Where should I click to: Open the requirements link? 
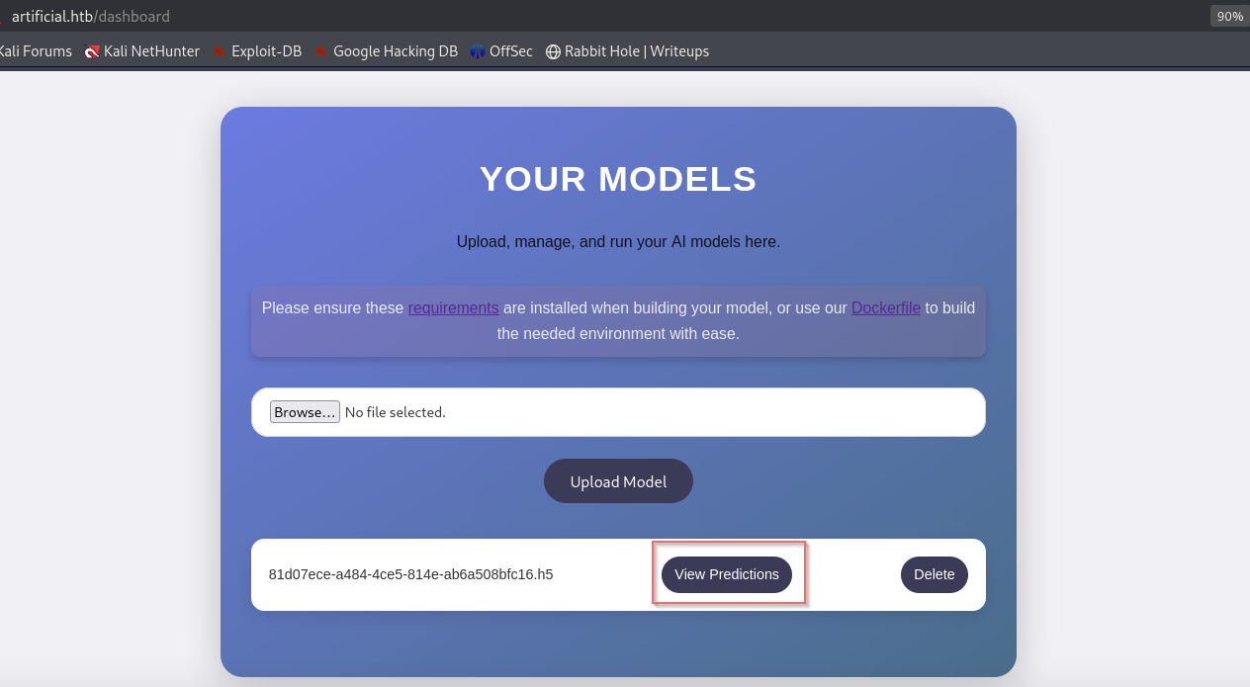click(x=453, y=307)
